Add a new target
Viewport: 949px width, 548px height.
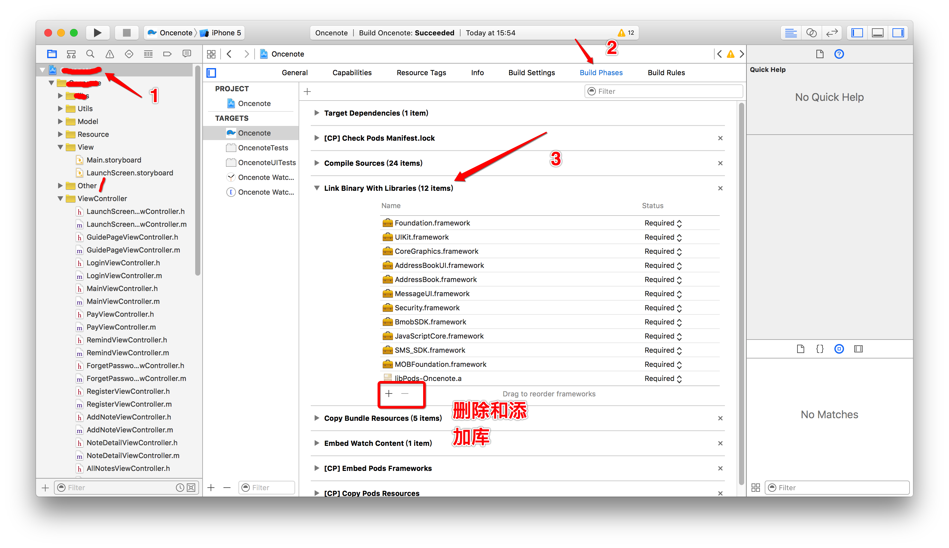tap(211, 488)
